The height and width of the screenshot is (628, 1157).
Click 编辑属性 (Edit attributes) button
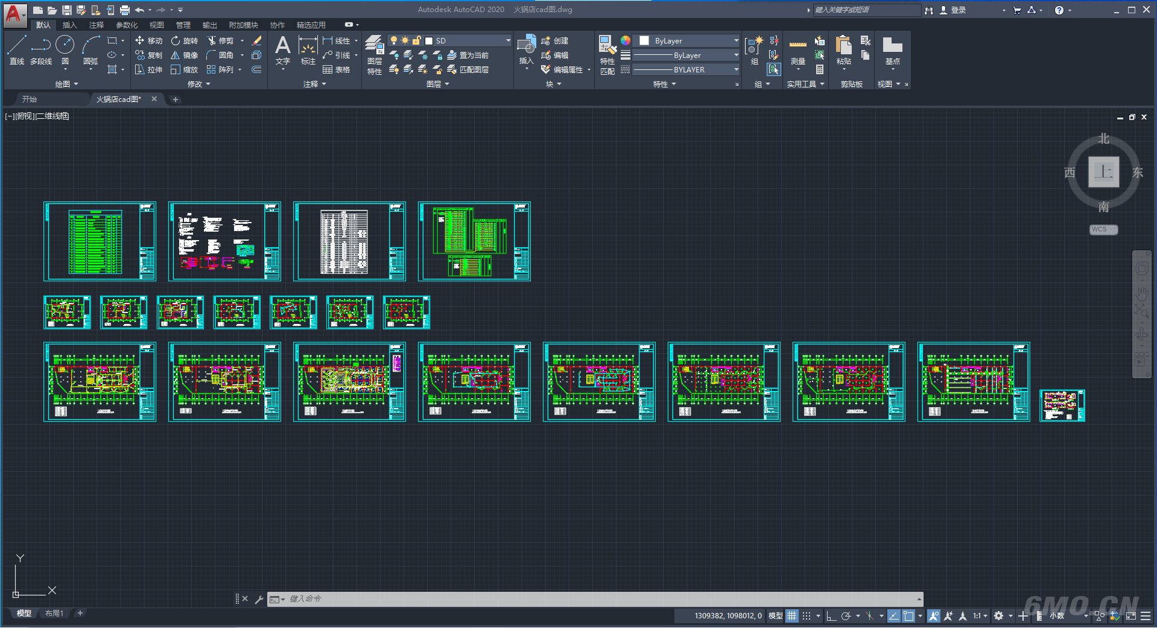click(562, 69)
